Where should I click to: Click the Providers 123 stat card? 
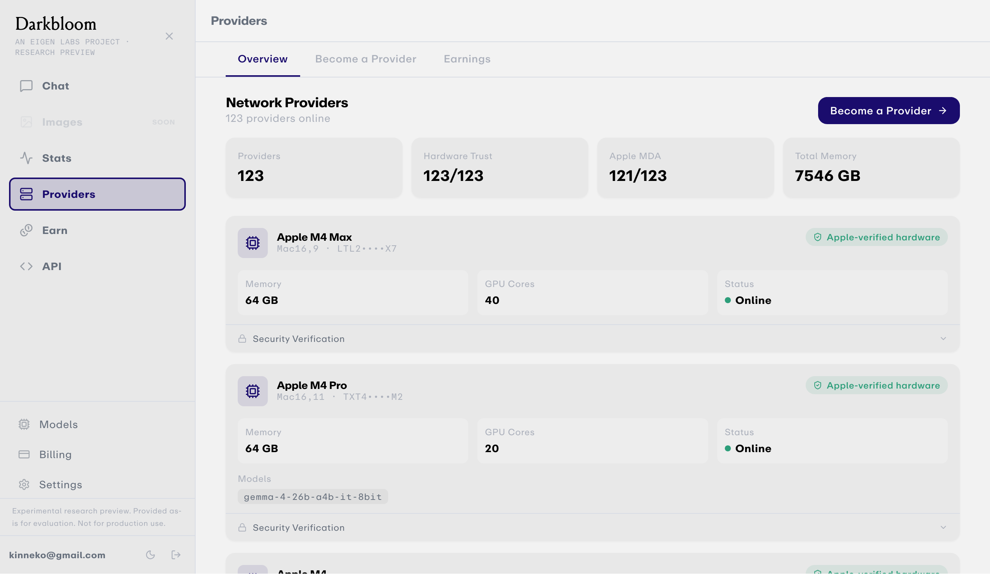[314, 168]
